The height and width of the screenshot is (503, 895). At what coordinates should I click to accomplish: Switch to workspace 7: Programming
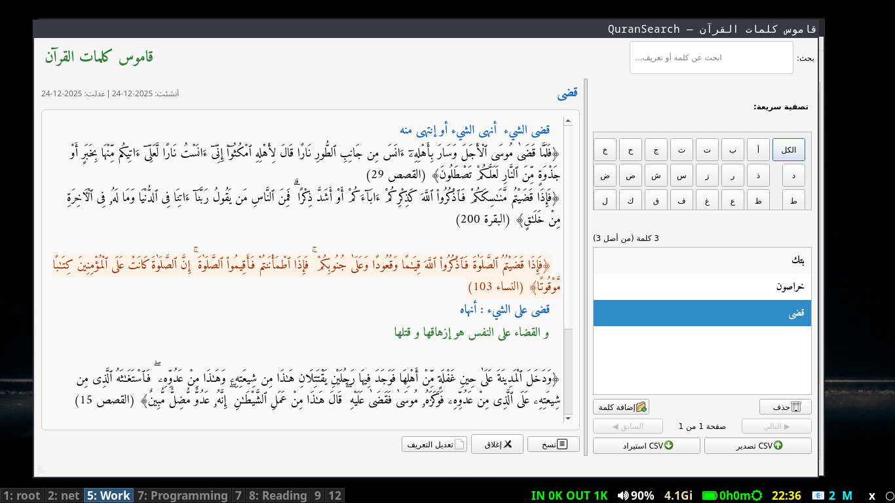[183, 495]
